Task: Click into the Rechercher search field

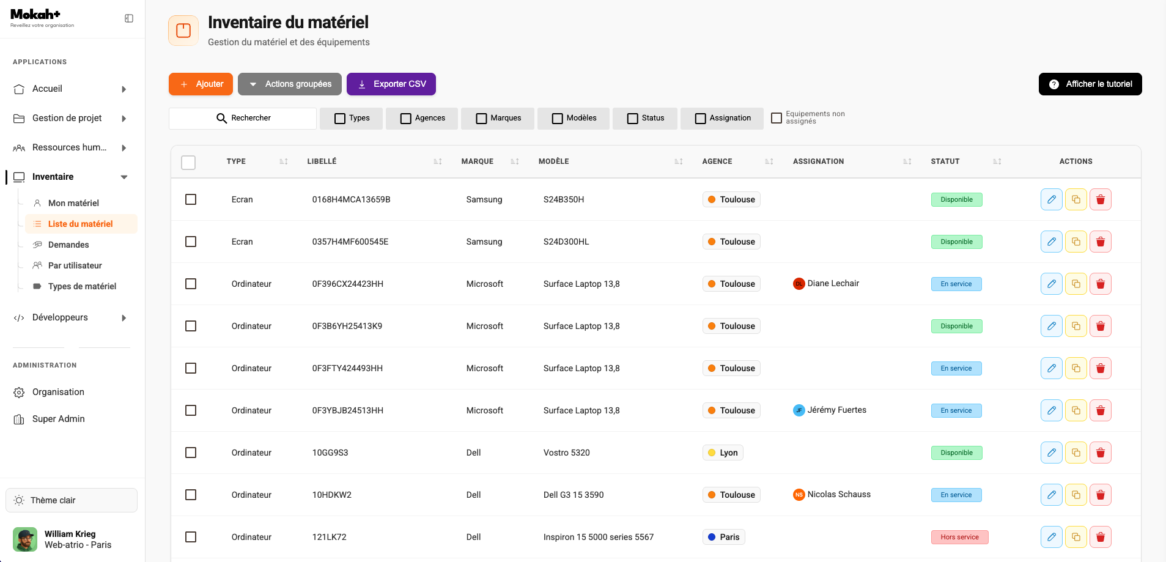Action: coord(243,118)
